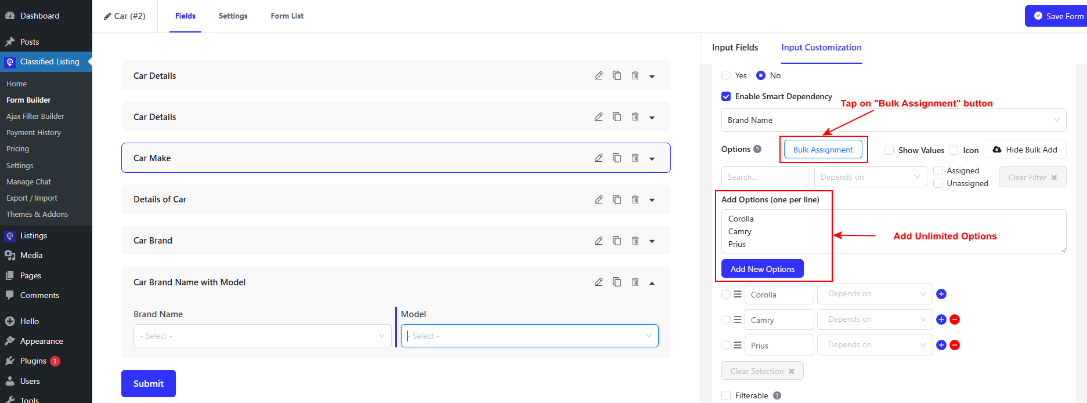
Task: Duplicate the Details of Car field
Action: click(x=617, y=199)
